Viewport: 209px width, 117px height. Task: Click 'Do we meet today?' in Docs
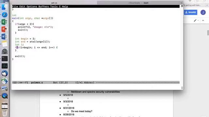point(82,111)
